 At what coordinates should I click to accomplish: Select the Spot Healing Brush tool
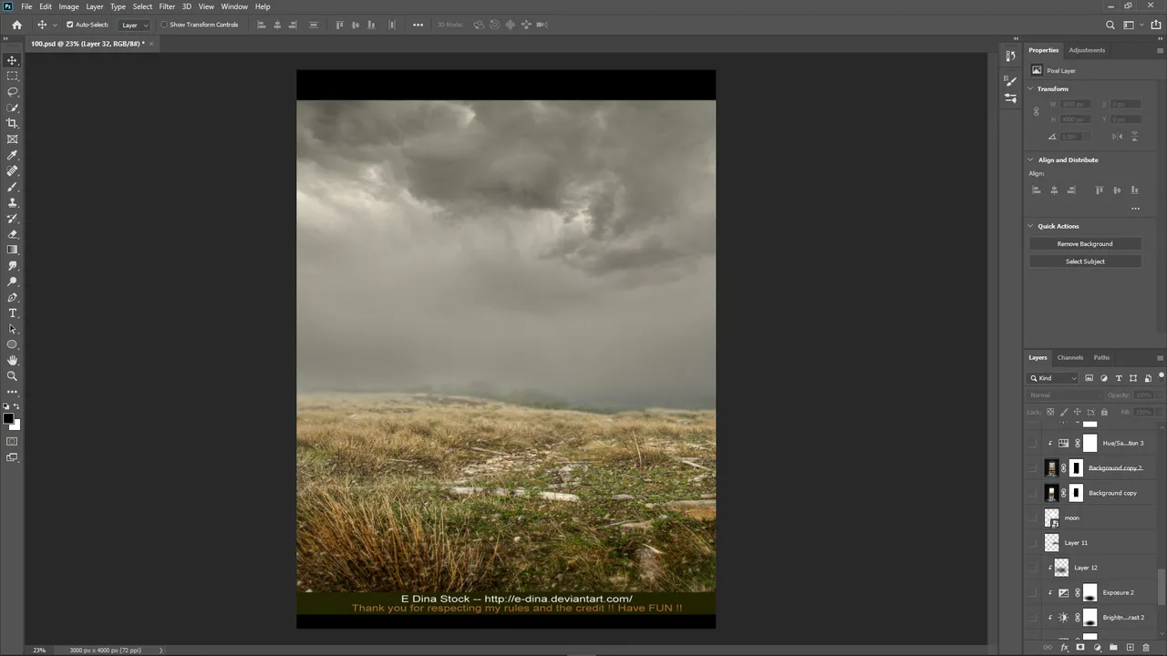pos(12,170)
